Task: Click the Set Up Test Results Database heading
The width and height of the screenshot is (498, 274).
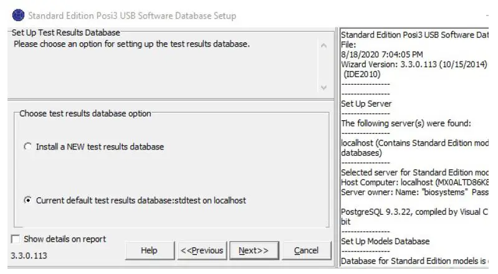Action: [65, 32]
